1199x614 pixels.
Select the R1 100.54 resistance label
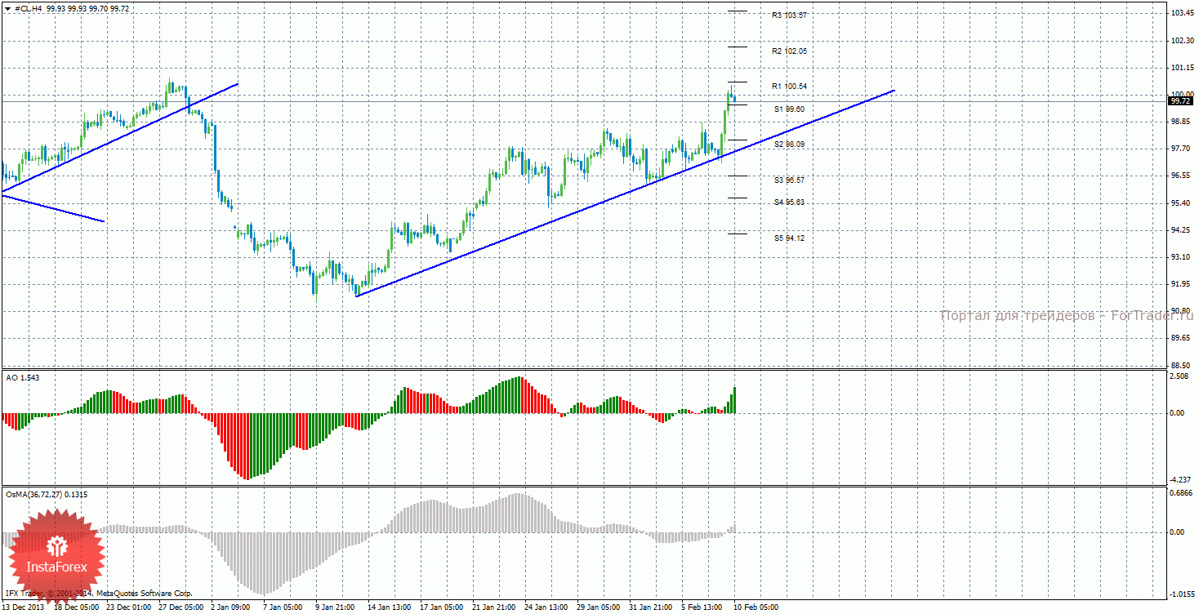(789, 87)
